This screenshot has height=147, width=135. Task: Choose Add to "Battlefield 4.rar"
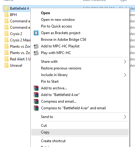tap(80, 95)
